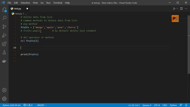Open the Go menu
The image size is (190, 107).
(42, 3)
